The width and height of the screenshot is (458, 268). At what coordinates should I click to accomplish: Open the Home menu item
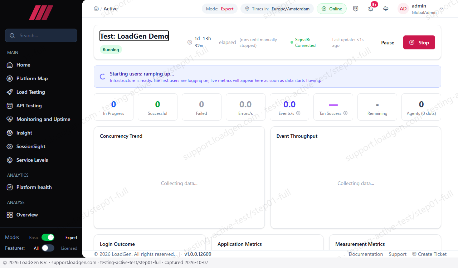[41, 65]
